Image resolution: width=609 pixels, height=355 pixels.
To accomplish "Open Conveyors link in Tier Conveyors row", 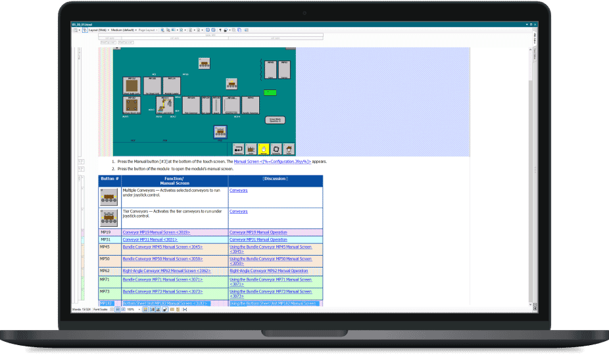I will pos(239,211).
